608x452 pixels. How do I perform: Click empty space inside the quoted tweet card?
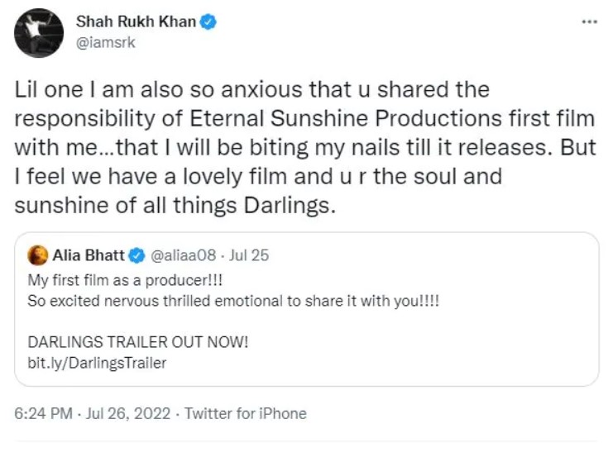pyautogui.click(x=455, y=347)
